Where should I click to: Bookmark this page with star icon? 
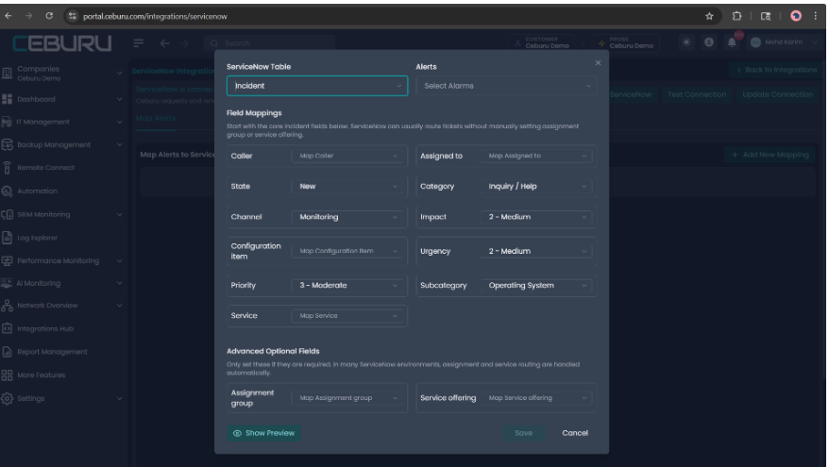(709, 16)
